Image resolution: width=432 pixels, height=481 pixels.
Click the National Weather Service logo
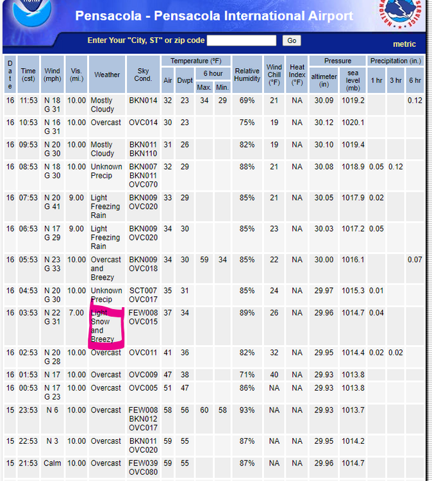[x=401, y=13]
